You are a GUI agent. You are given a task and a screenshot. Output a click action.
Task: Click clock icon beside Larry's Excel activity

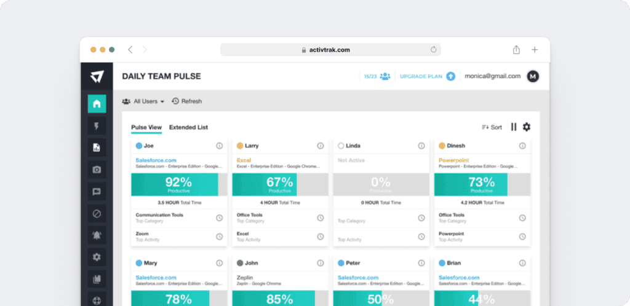pos(320,237)
